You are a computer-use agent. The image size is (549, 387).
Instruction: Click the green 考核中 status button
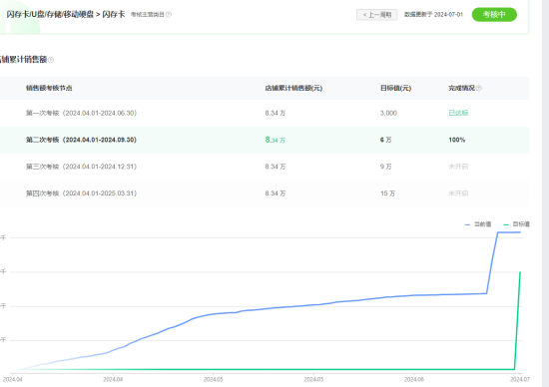point(494,14)
